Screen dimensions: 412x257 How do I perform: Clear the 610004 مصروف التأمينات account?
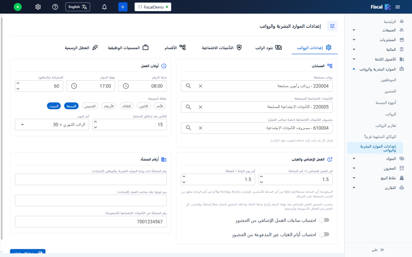[x=201, y=128]
